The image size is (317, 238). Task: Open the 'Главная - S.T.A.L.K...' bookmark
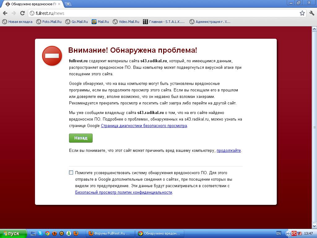[164, 22]
